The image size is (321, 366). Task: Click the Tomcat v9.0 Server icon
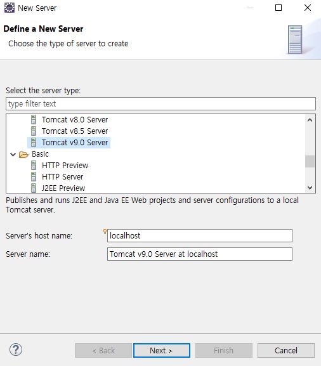click(34, 143)
